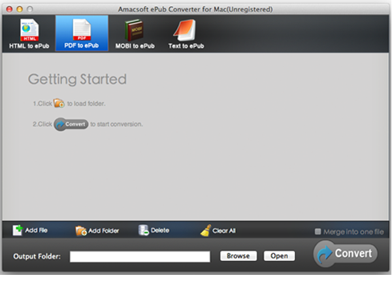Click the small Convert image in step 2

[x=71, y=124]
